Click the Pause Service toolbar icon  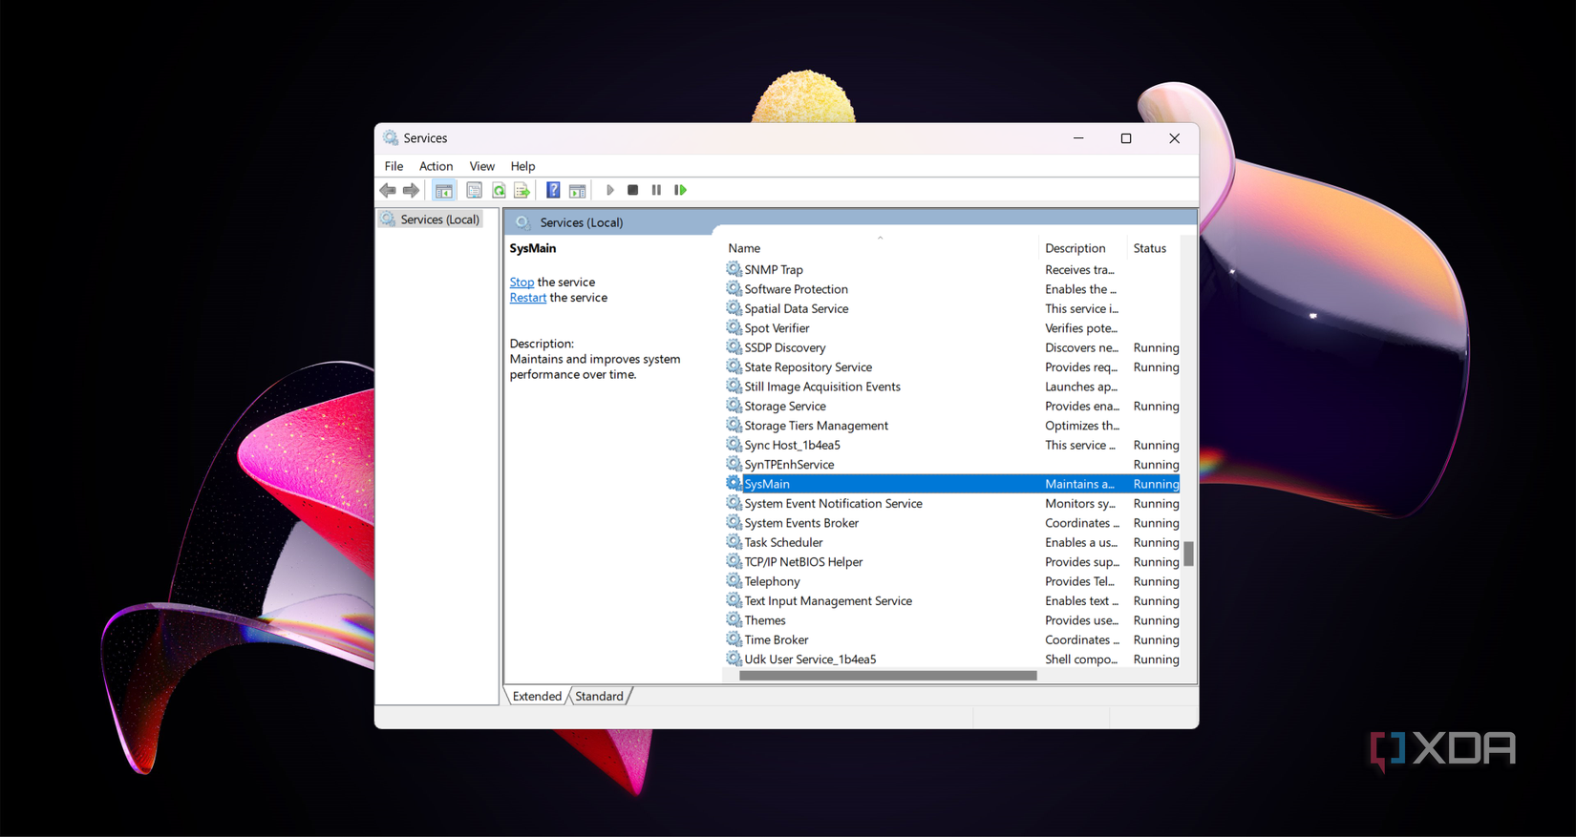pyautogui.click(x=656, y=190)
